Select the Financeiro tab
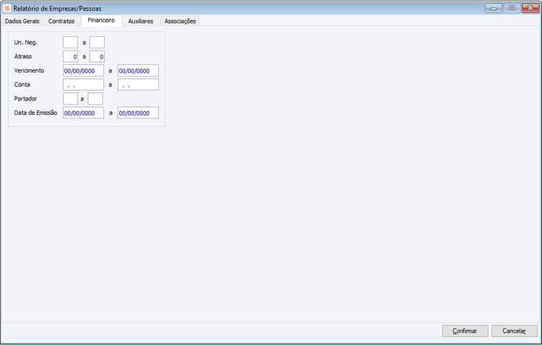Viewport: 542px width, 345px height. click(101, 20)
